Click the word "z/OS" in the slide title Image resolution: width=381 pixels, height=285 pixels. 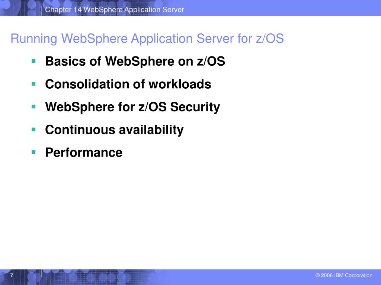pos(270,39)
